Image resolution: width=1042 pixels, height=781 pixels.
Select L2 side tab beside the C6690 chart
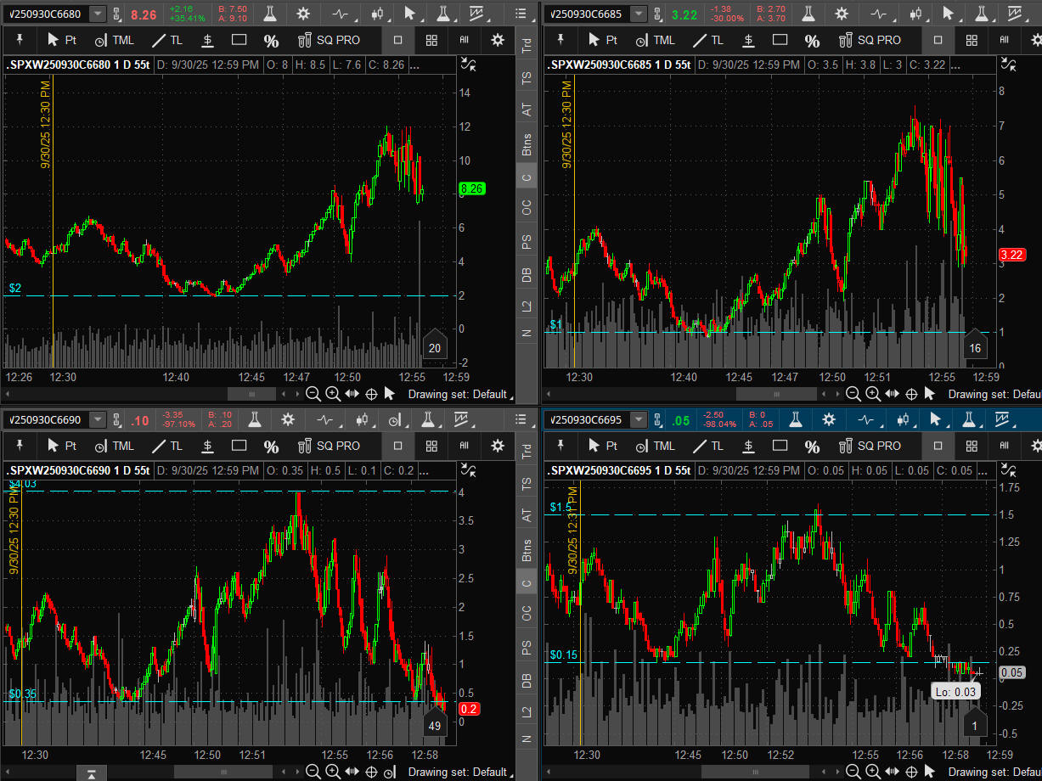click(x=527, y=711)
